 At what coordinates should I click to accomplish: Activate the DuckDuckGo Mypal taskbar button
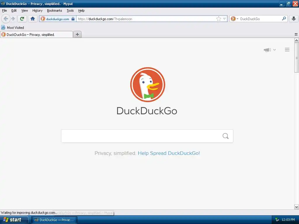pyautogui.click(x=54, y=220)
